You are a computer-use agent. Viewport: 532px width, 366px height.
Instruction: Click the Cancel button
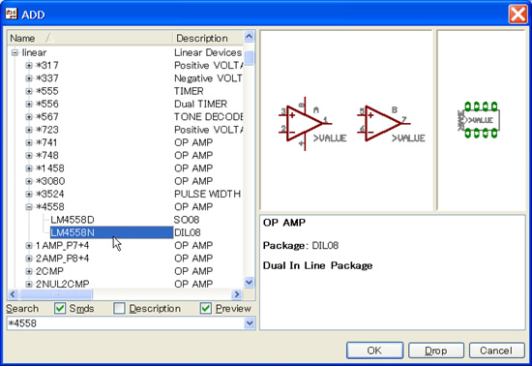(x=497, y=351)
